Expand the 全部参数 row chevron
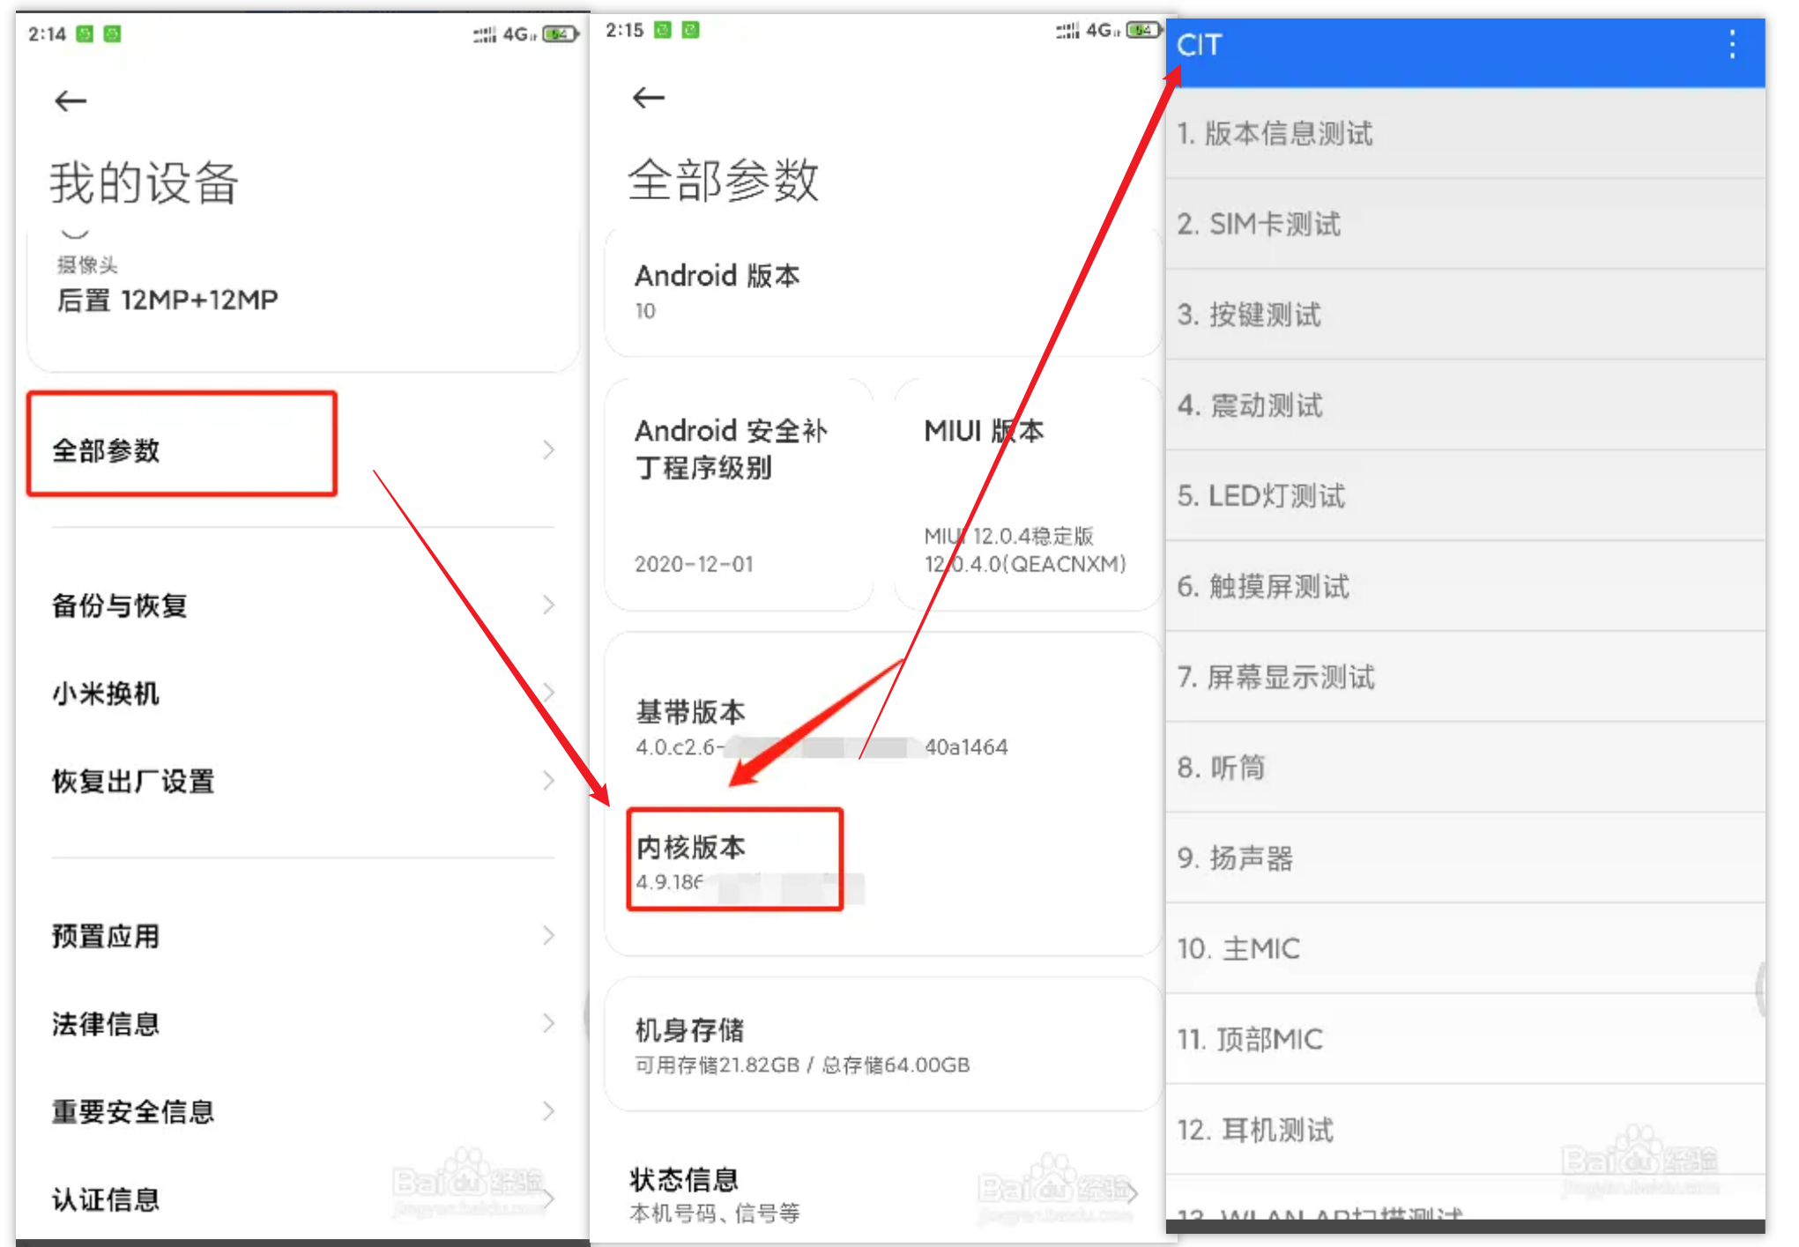This screenshot has height=1247, width=1799. tap(548, 449)
